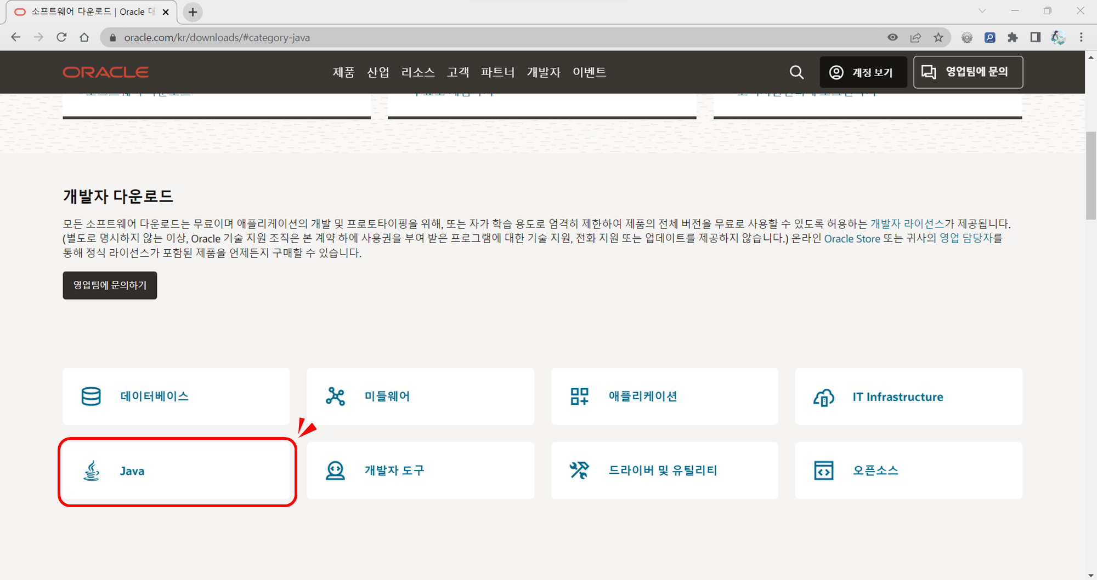The image size is (1097, 580).
Task: Open the 애플리케이션 category card
Action: coord(664,396)
